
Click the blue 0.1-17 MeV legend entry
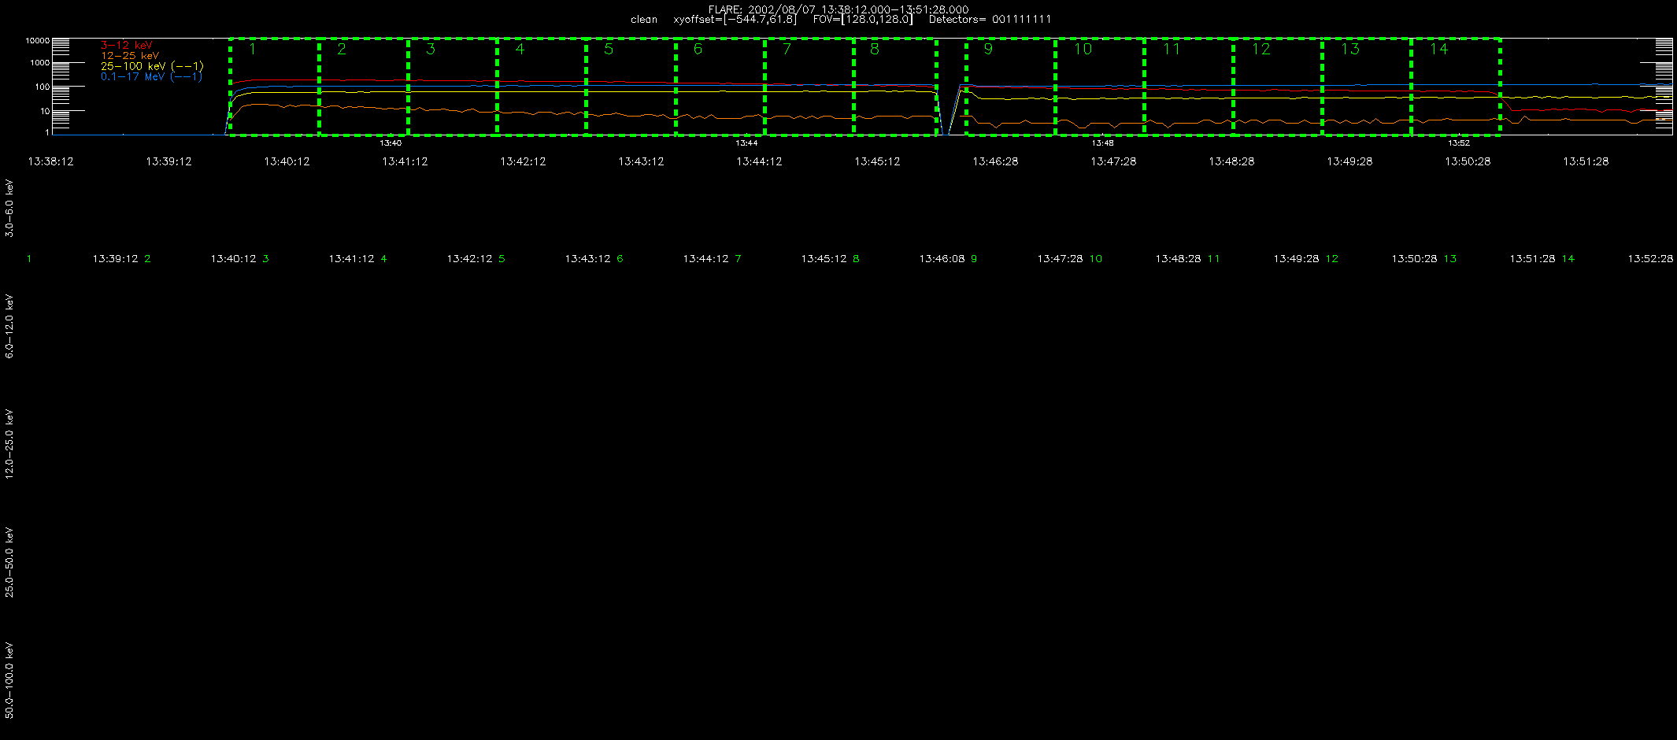(151, 76)
